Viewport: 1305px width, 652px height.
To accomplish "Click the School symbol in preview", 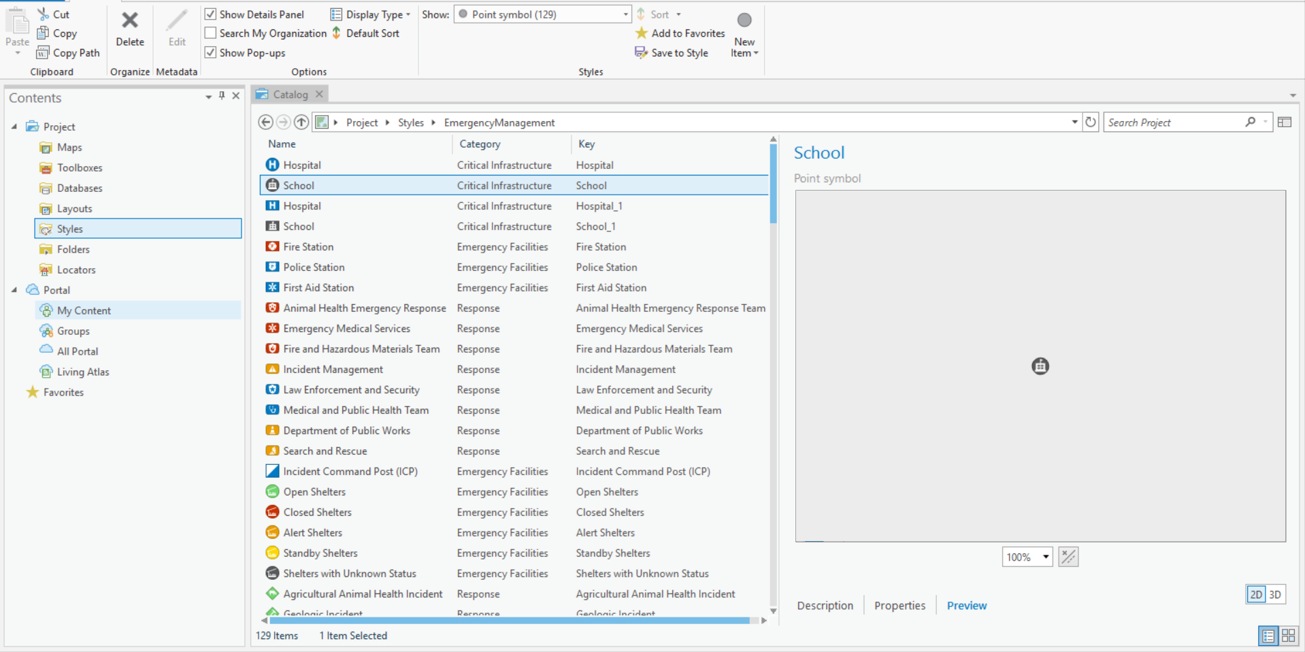I will [1040, 366].
